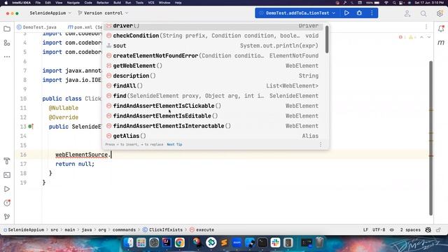Click webElementSource on line 16

coord(81,155)
